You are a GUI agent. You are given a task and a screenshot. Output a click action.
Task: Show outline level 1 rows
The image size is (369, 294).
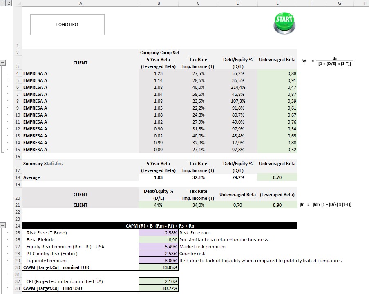click(x=3, y=3)
